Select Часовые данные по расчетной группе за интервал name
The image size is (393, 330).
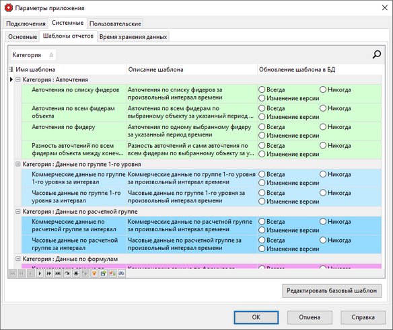tap(75, 244)
